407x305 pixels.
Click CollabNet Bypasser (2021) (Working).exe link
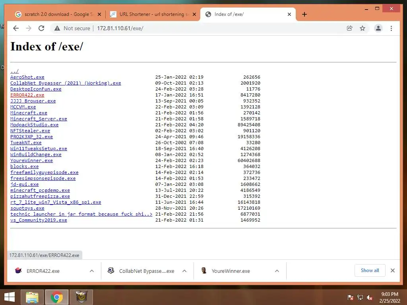(x=66, y=83)
